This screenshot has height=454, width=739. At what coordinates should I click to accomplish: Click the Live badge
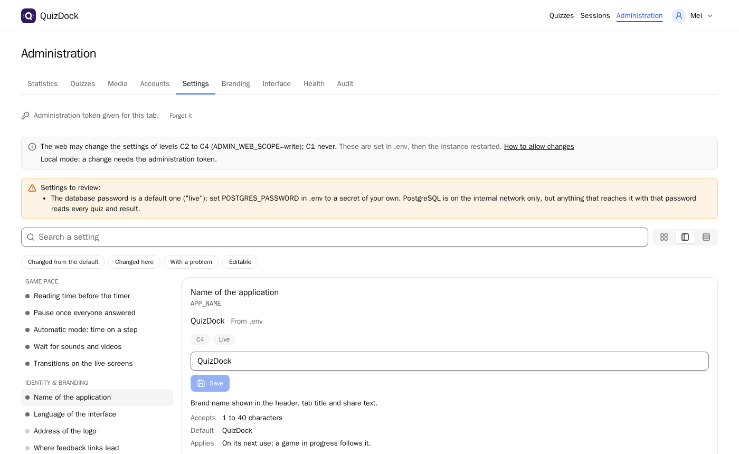224,339
